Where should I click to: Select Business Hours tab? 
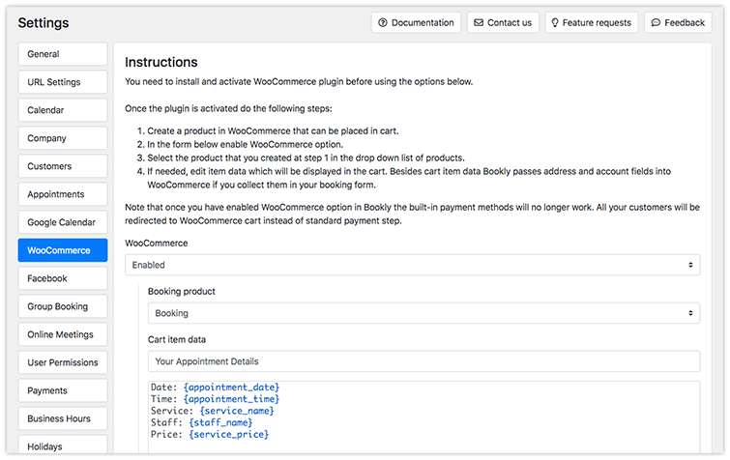tap(63, 418)
